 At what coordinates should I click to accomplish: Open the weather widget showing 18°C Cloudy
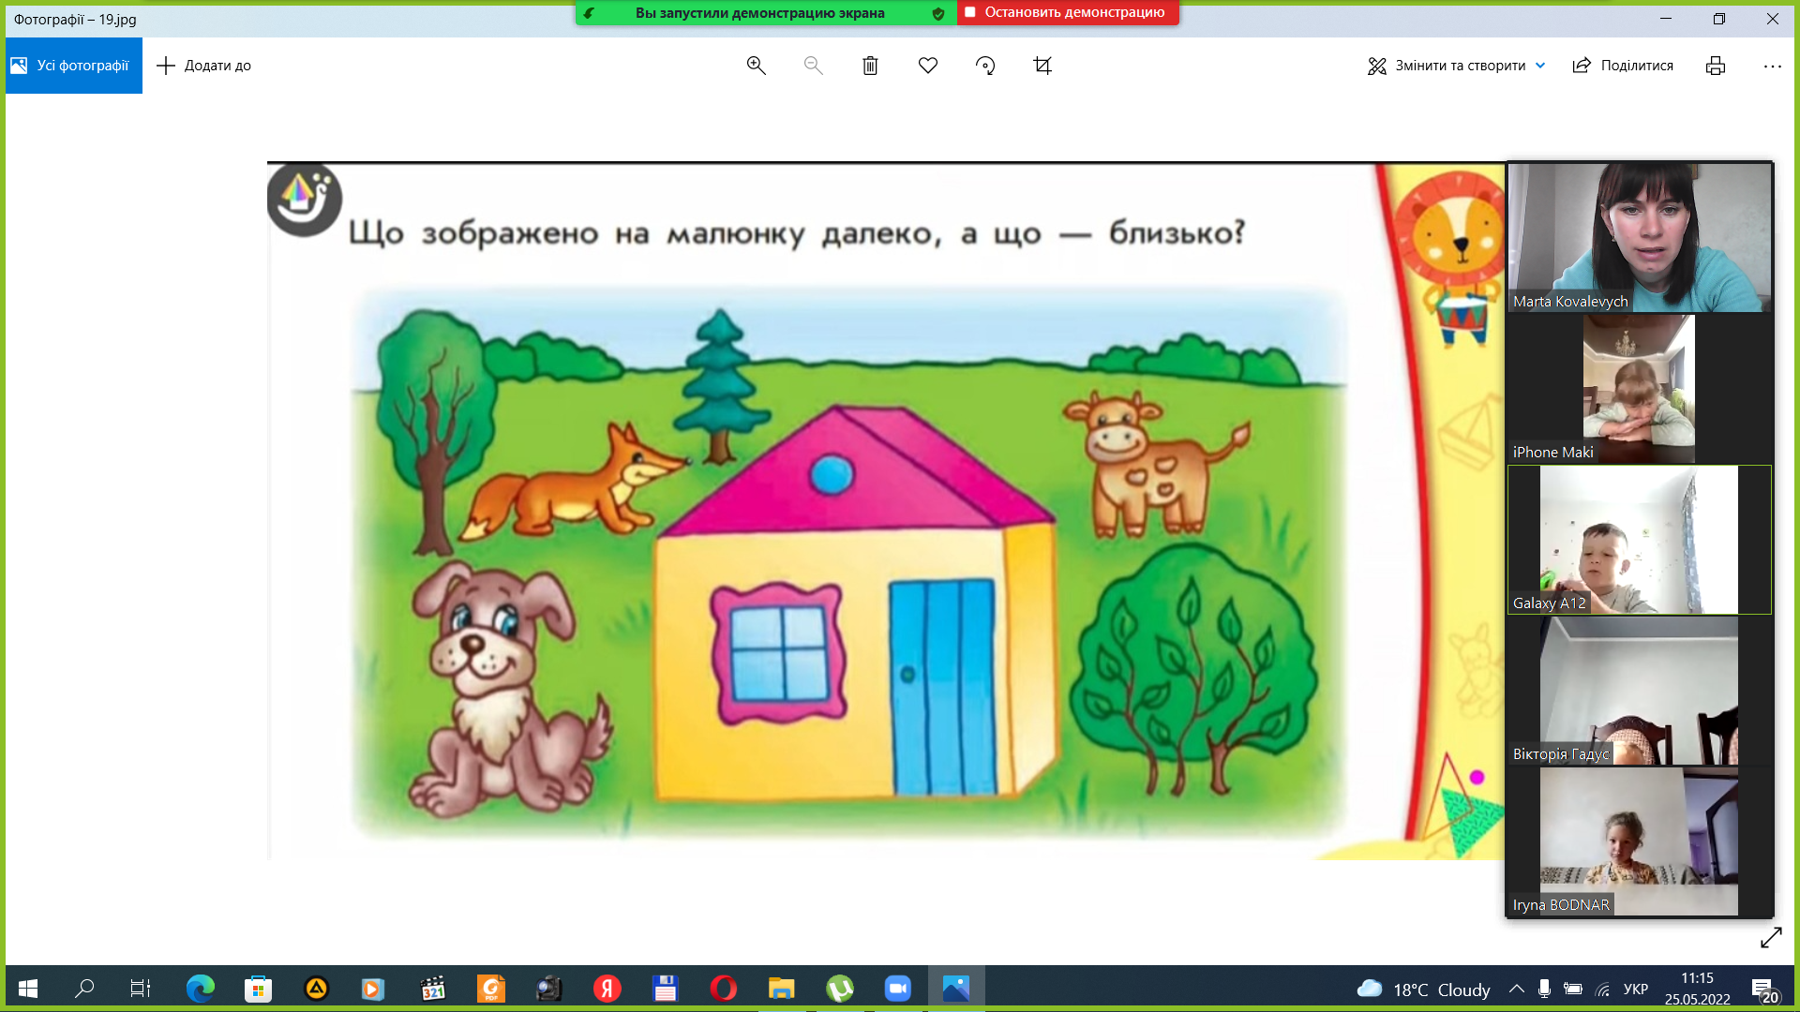[1424, 989]
